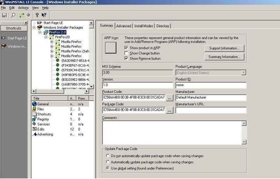This screenshot has height=179, width=280.
Task: Click the FireFox 2.0 package icon
Action: pos(46,32)
